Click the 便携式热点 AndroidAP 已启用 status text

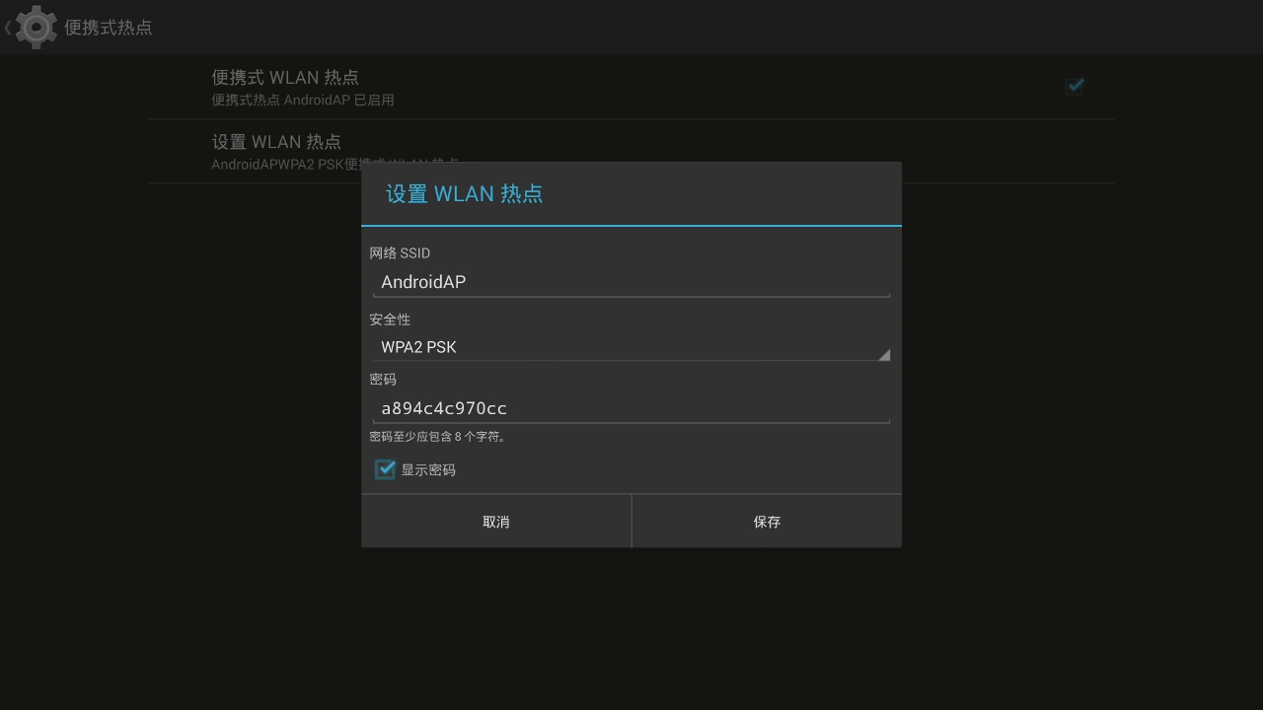[303, 100]
